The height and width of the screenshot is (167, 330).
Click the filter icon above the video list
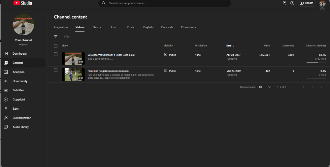(x=55, y=37)
